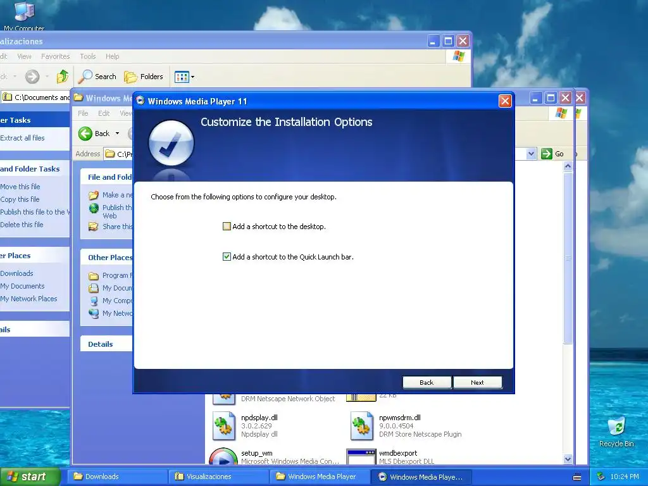Click the system tray clock 10:24 PM
The height and width of the screenshot is (486, 648).
(625, 477)
